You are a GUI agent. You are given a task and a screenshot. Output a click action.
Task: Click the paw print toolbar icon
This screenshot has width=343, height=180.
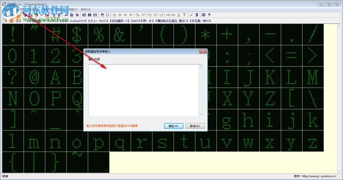pos(72,15)
